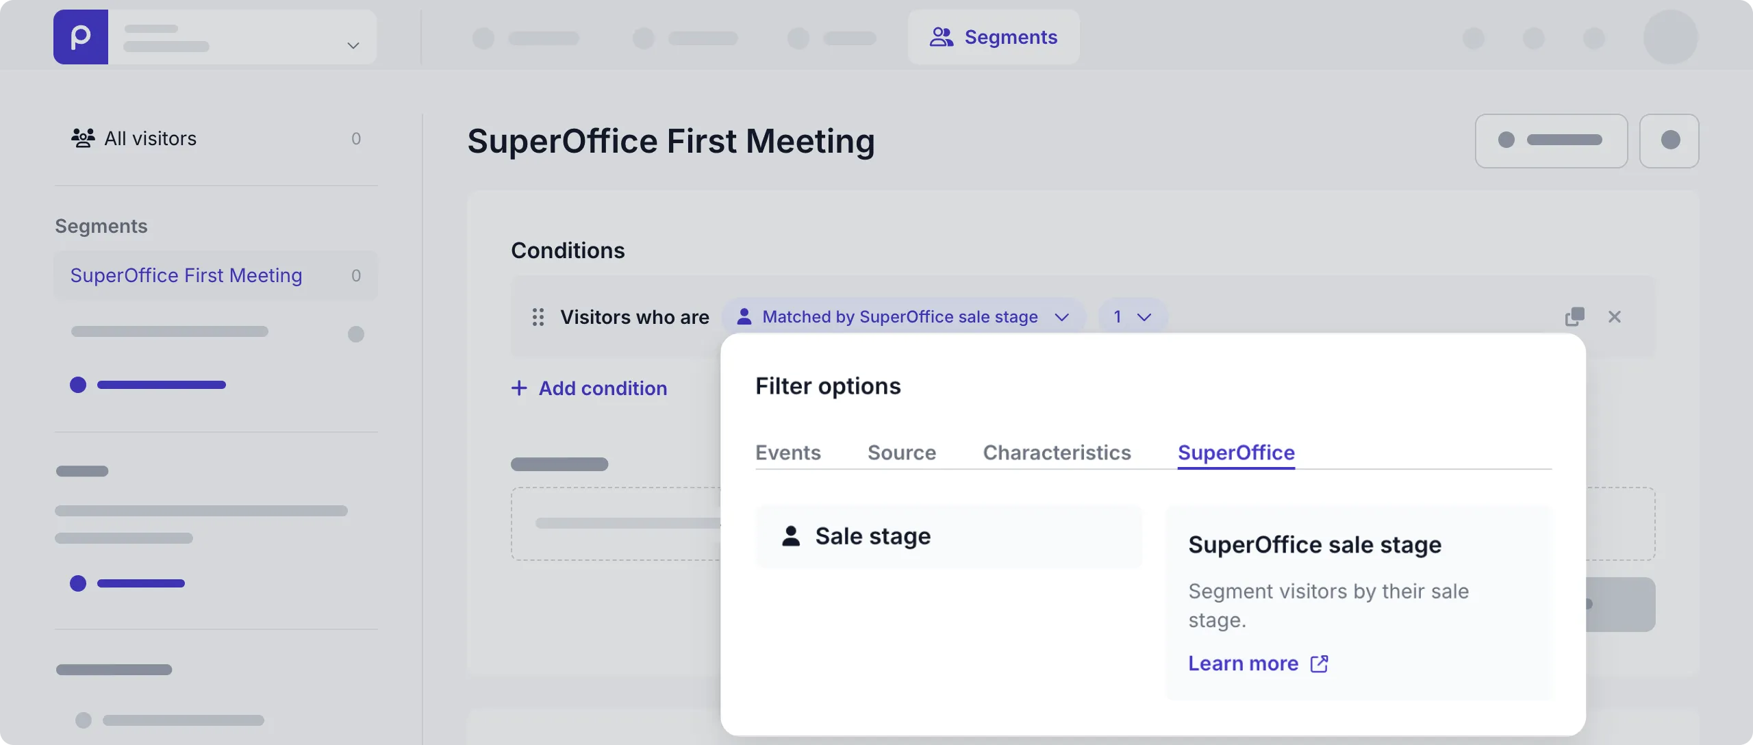Image resolution: width=1753 pixels, height=745 pixels.
Task: Select SuperOffice First Meeting segment
Action: [x=216, y=275]
